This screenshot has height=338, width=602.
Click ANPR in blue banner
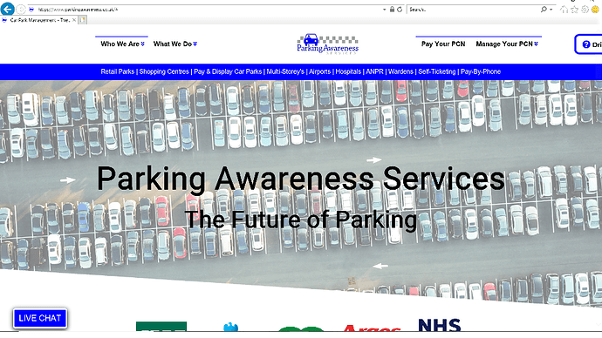click(374, 71)
